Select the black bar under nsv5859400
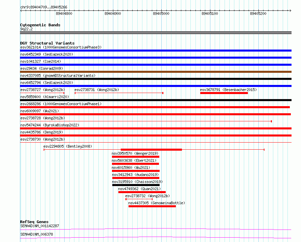Viewport: 301px width, 242px height. coord(156,100)
